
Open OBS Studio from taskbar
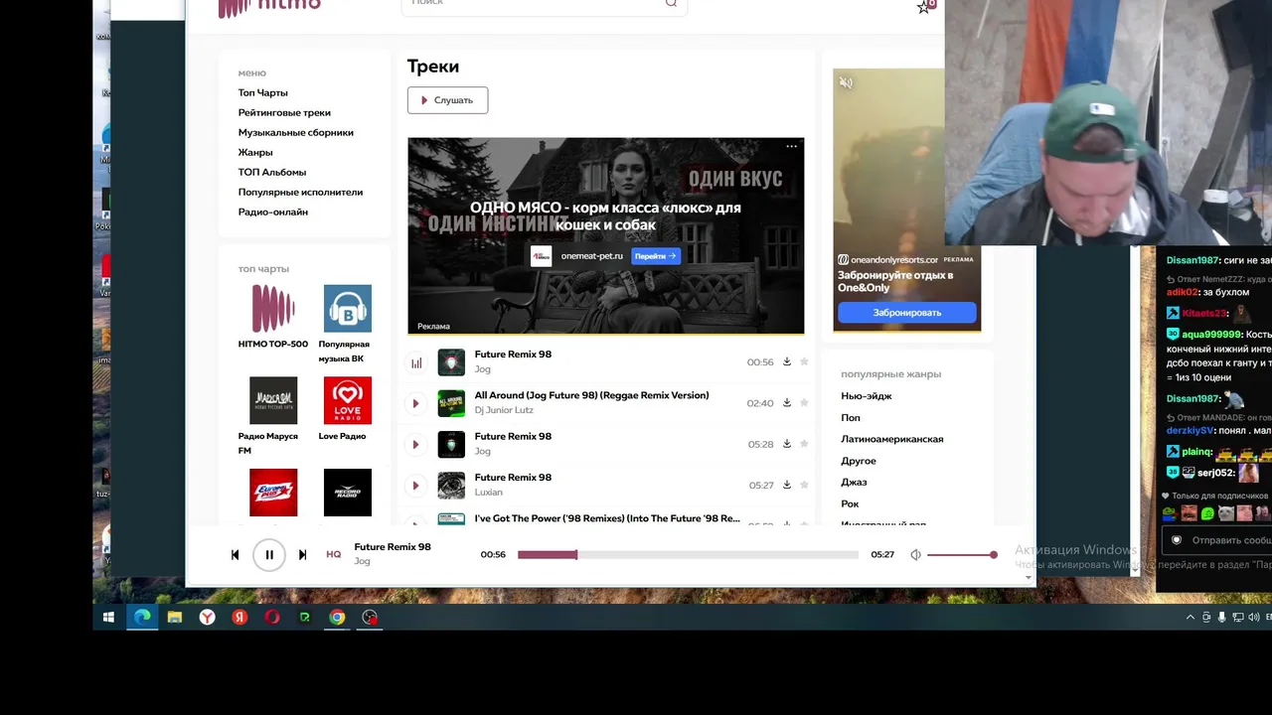(x=370, y=617)
